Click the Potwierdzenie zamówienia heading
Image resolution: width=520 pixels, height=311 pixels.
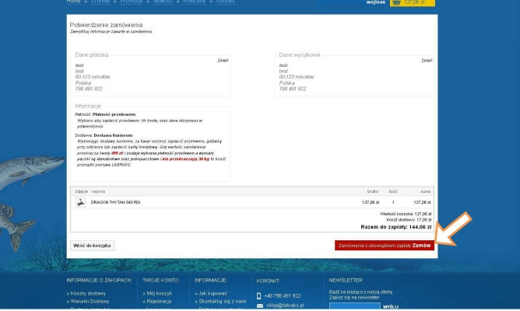(x=106, y=25)
